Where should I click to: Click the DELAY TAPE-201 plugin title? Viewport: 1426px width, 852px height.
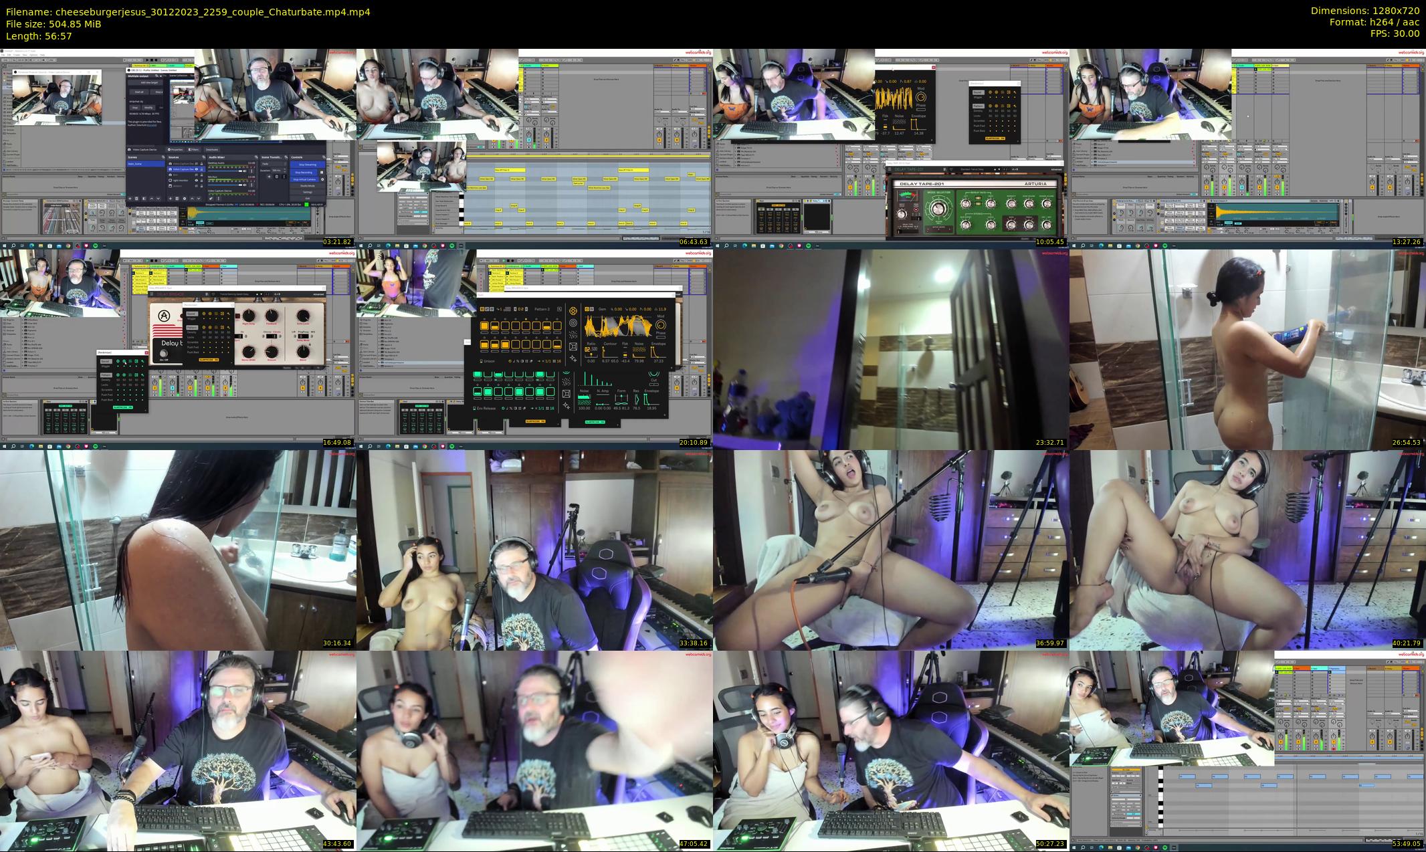[x=922, y=184]
